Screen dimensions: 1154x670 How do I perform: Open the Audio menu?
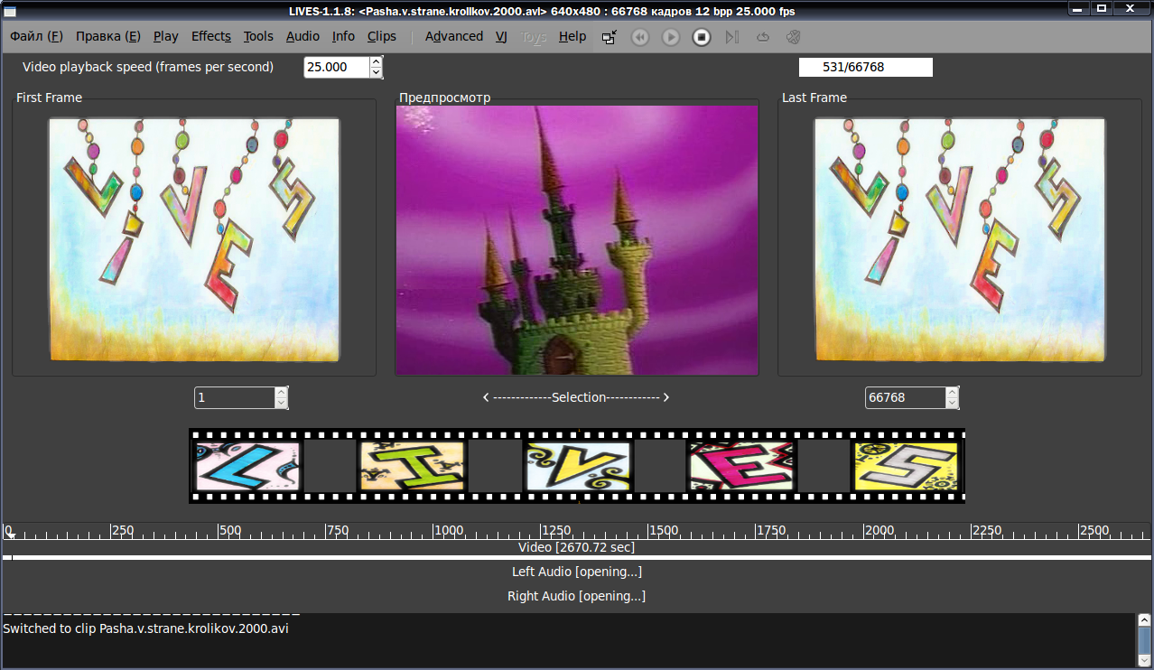pyautogui.click(x=302, y=36)
